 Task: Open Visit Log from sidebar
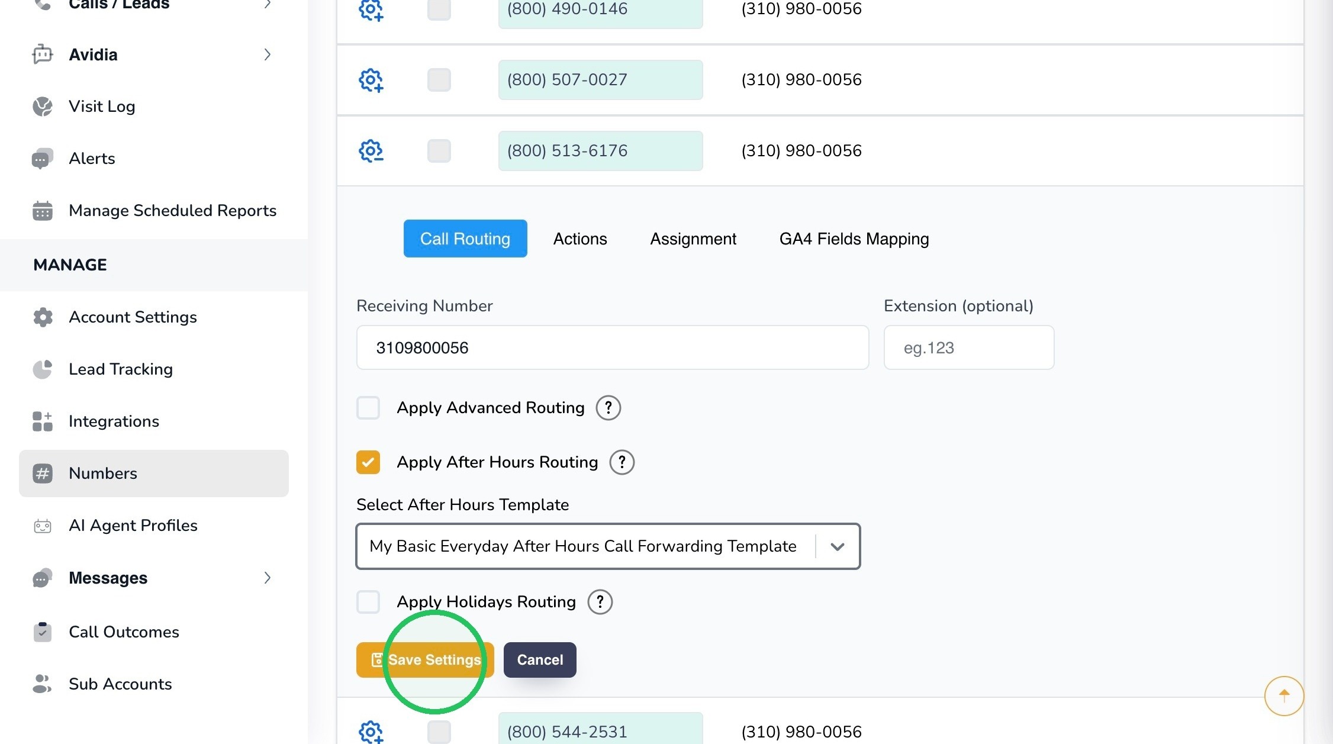[102, 107]
